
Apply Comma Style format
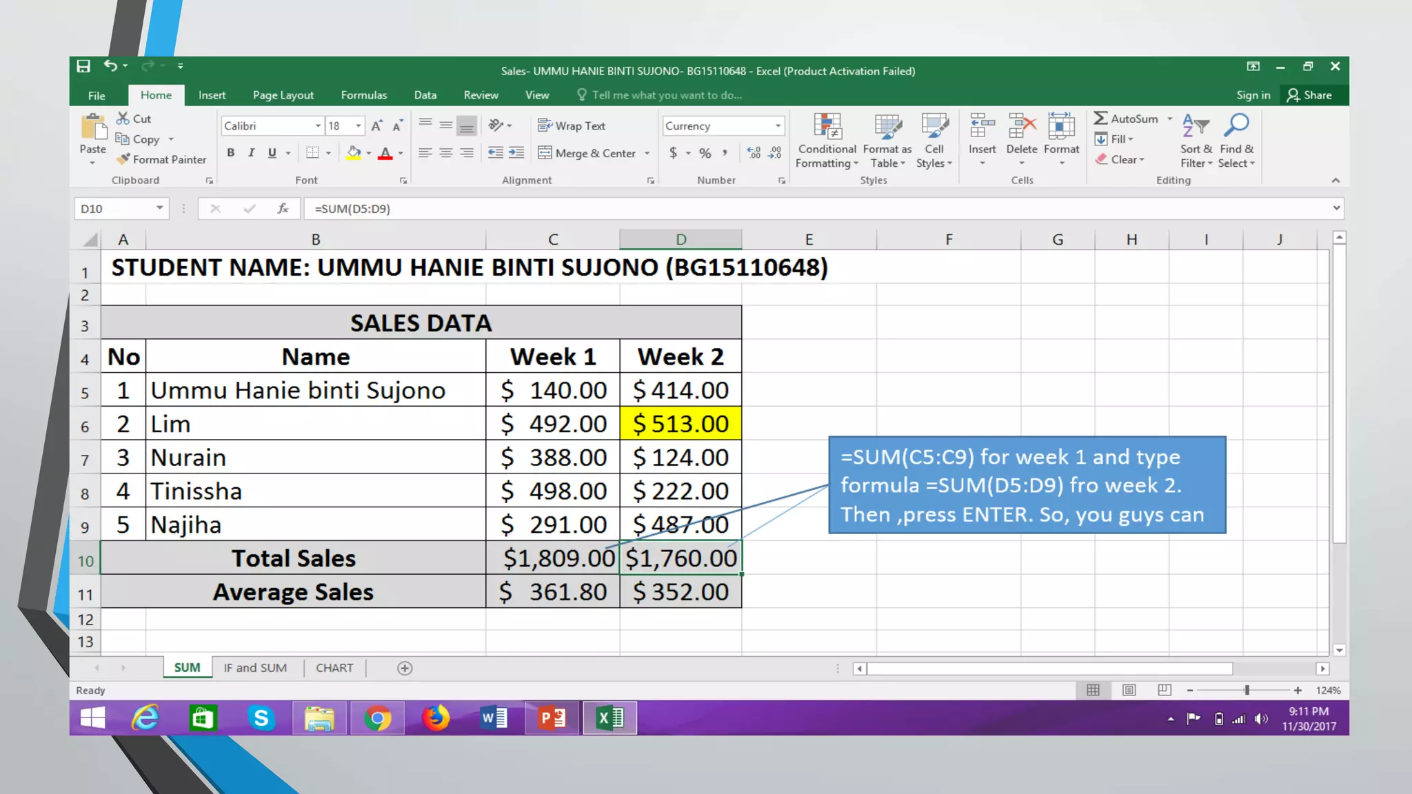click(x=725, y=153)
